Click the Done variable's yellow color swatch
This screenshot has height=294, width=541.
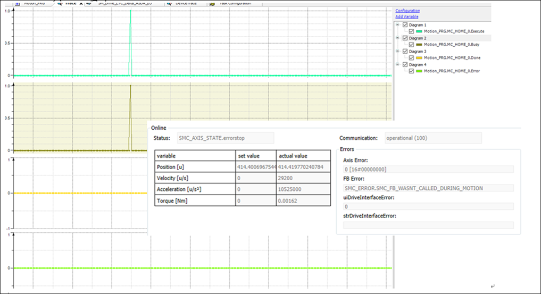[x=419, y=58]
